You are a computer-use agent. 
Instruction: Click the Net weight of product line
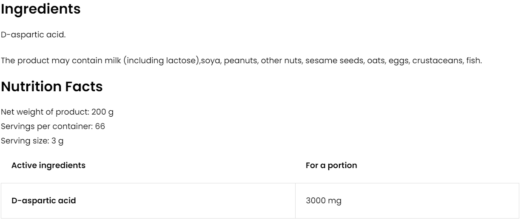tap(57, 112)
